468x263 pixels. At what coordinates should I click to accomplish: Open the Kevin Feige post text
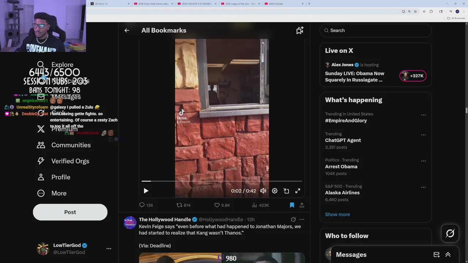click(x=220, y=230)
